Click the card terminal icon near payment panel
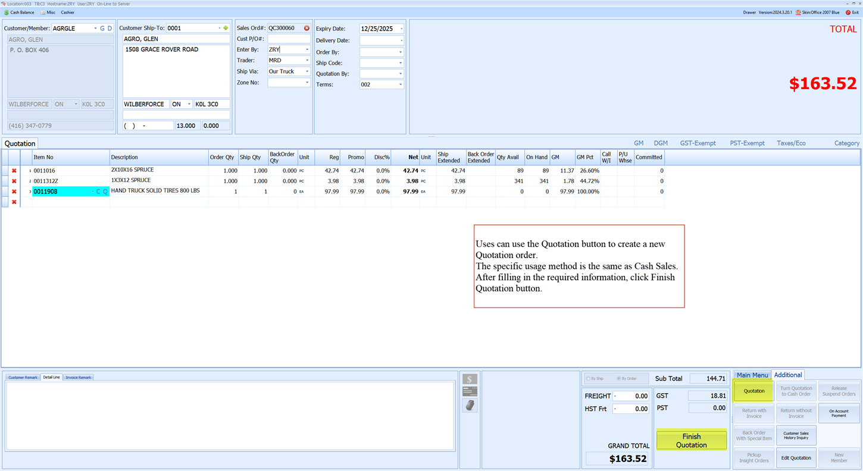The image size is (863, 471). [x=470, y=405]
